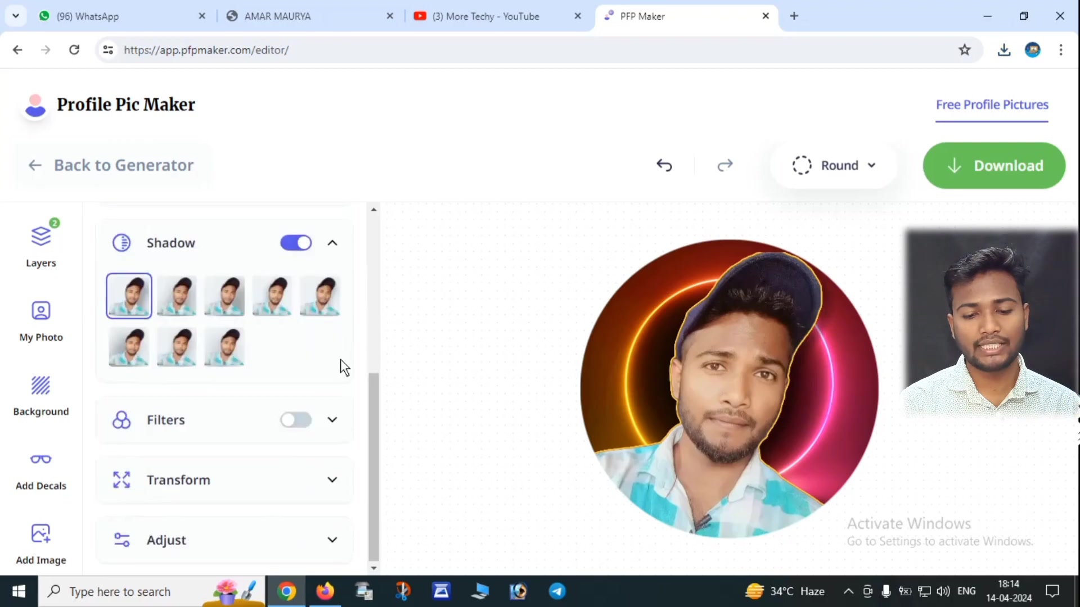Collapse the Shadow section chevron
Image resolution: width=1080 pixels, height=607 pixels.
click(332, 243)
